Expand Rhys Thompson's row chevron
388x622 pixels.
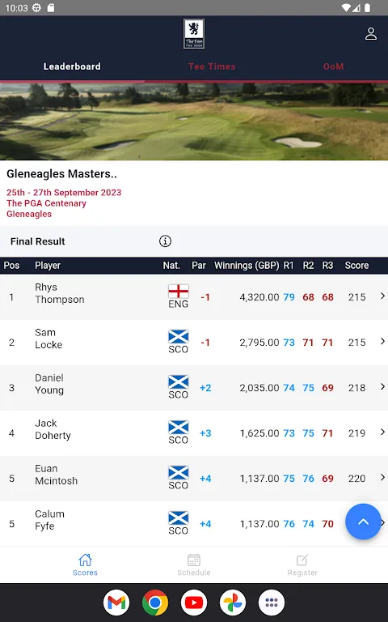click(382, 296)
